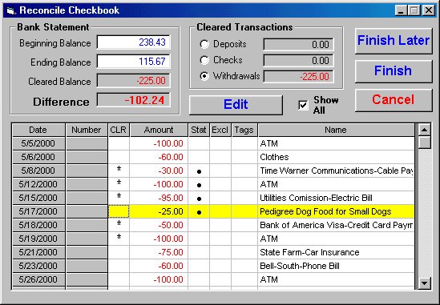Toggle CLR cell for State Farm row
The image size is (440, 305).
[x=119, y=252]
